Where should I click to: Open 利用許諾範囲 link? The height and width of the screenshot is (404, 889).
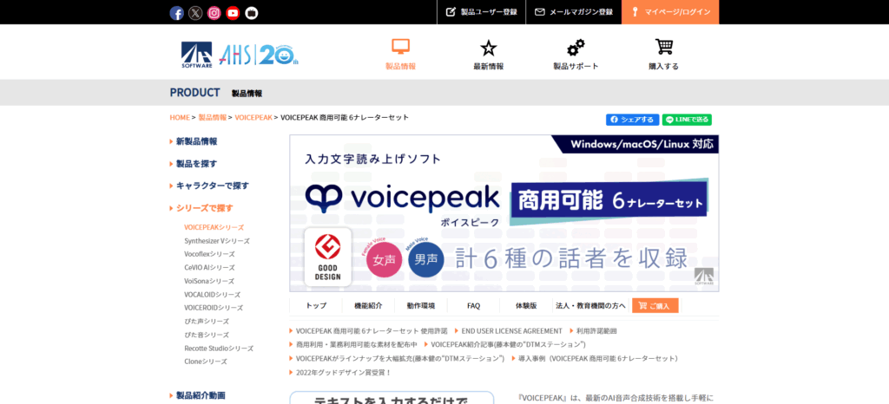pos(596,331)
